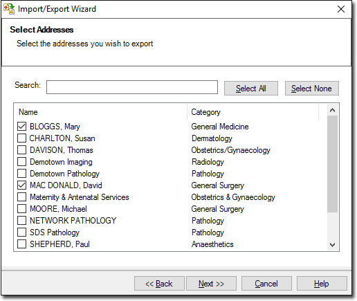Click the scroll down arrow of address list
The image size is (357, 301).
332,245
